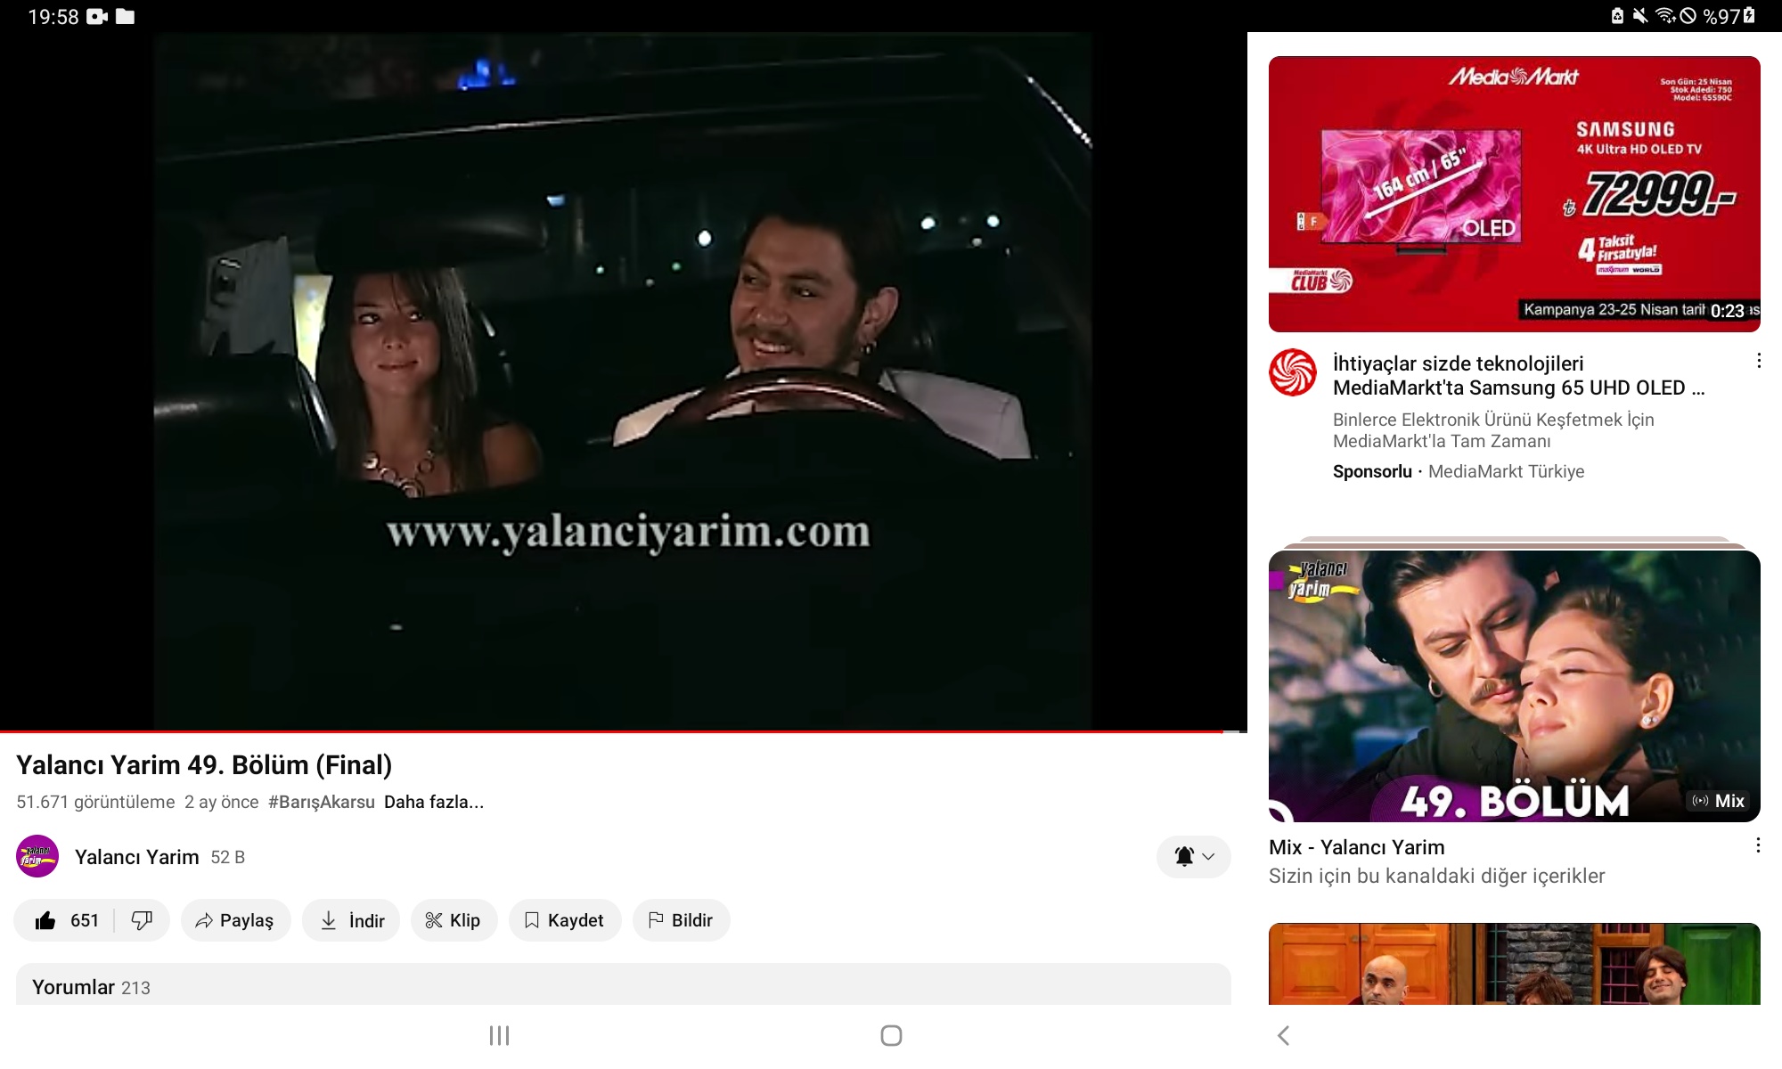
Task: Tap the Wi-Fi status icon
Action: (1665, 16)
